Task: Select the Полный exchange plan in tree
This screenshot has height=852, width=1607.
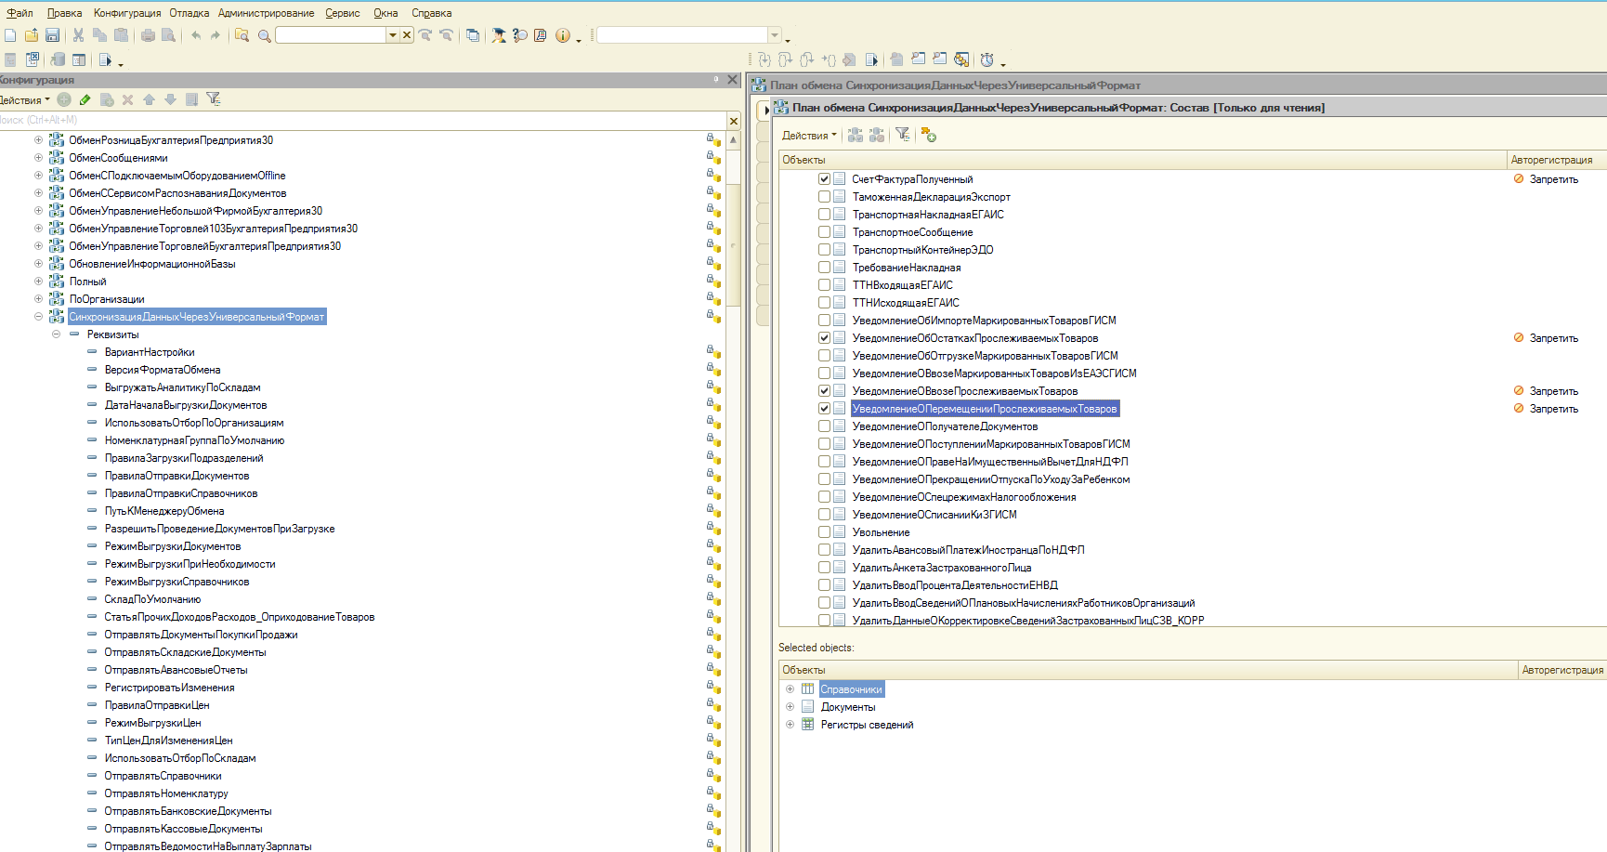Action: coord(87,282)
